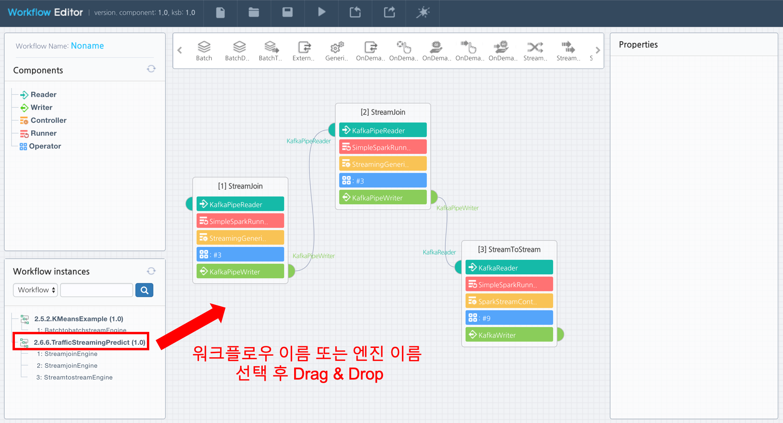This screenshot has width=783, height=423.
Task: Select 2.6.6.TrafficStreamingPredict (1.0) workflow
Action: tap(89, 342)
